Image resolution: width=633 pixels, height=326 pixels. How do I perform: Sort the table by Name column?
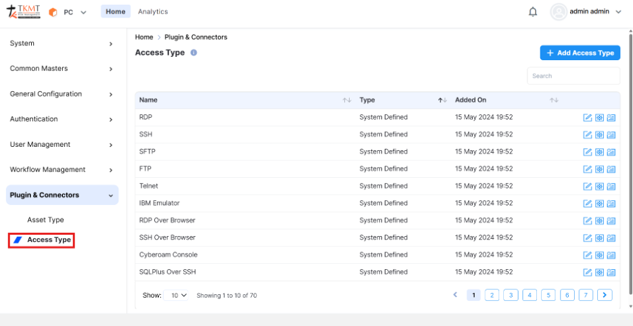(x=347, y=100)
